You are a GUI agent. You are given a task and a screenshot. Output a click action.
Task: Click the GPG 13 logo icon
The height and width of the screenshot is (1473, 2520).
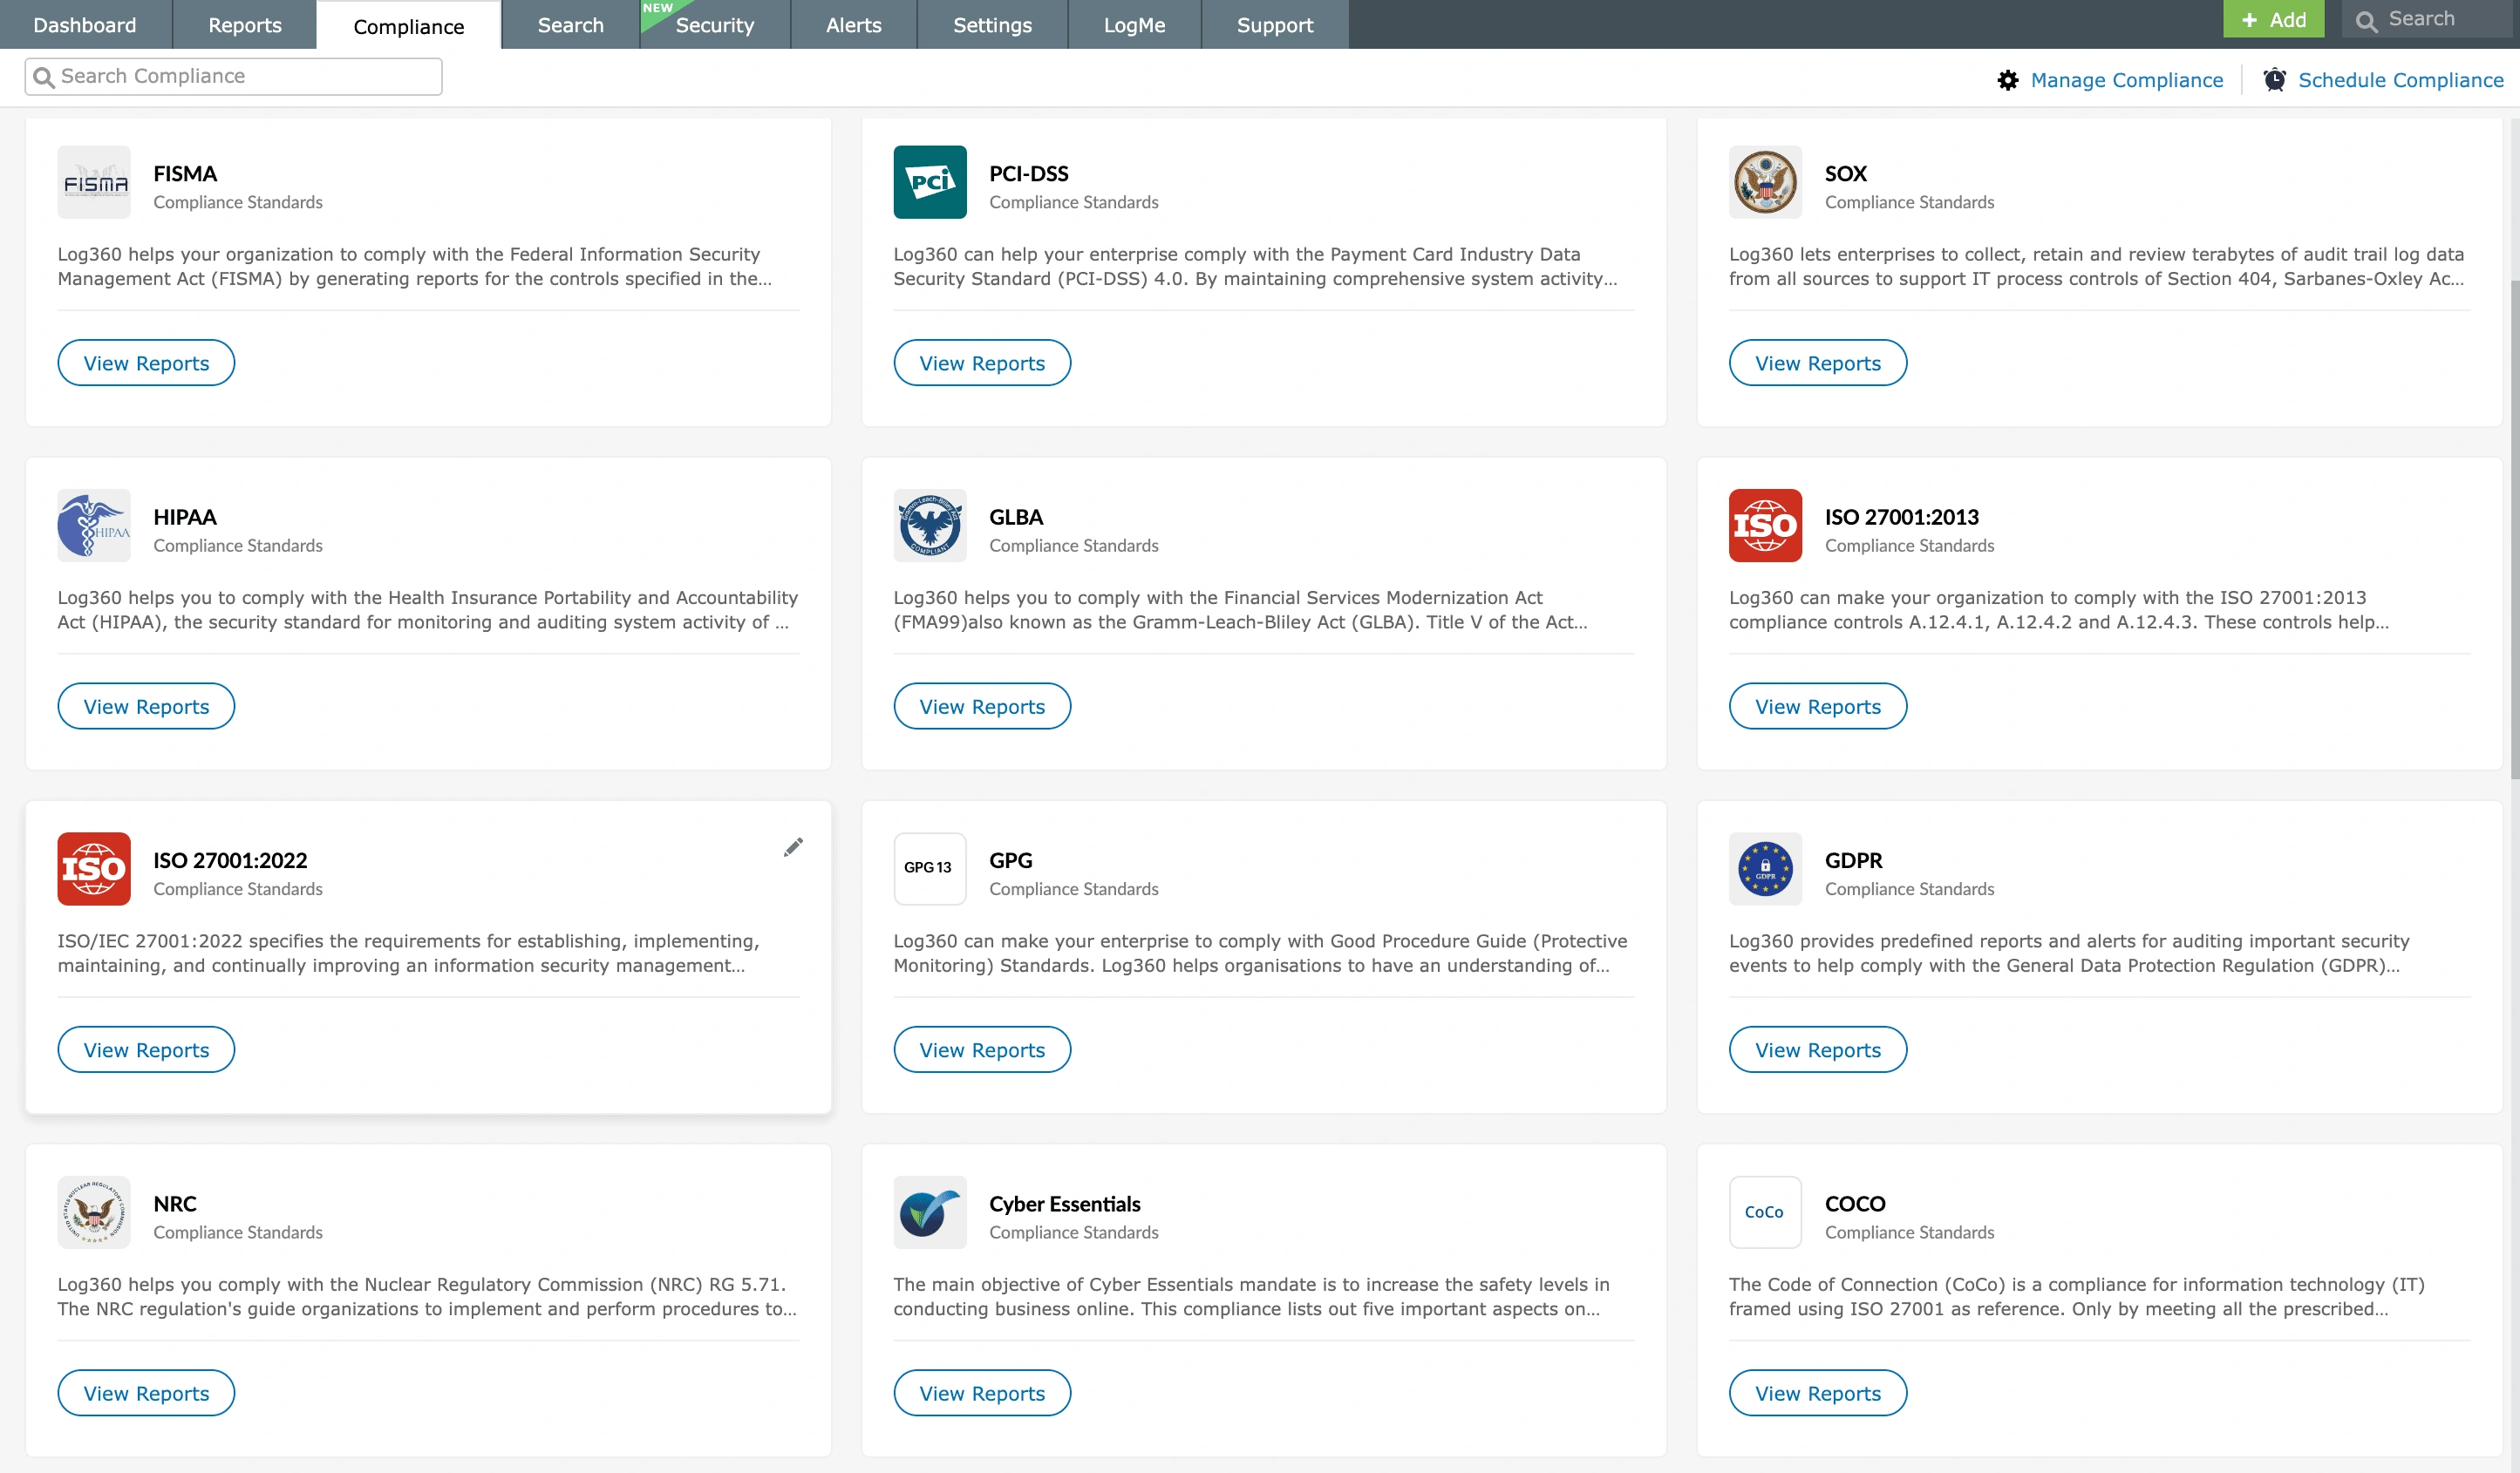point(930,868)
